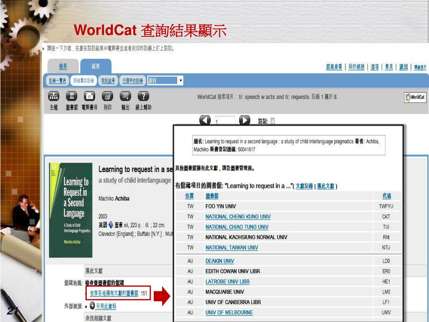
Task: Click the diamond language icon beside 英語
Action: [x=111, y=225]
